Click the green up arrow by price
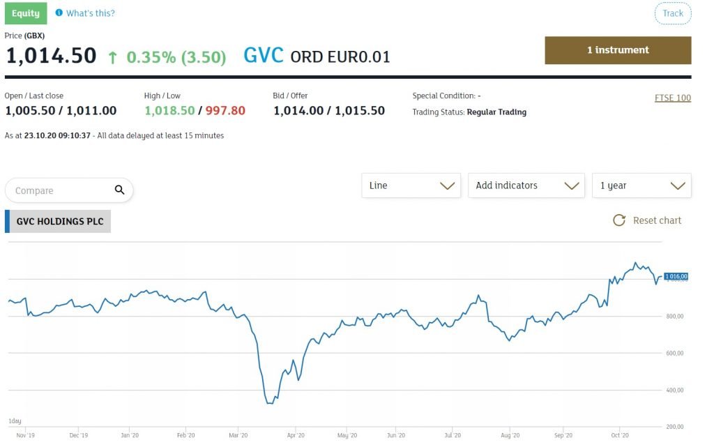This screenshot has width=714, height=447. [x=112, y=57]
